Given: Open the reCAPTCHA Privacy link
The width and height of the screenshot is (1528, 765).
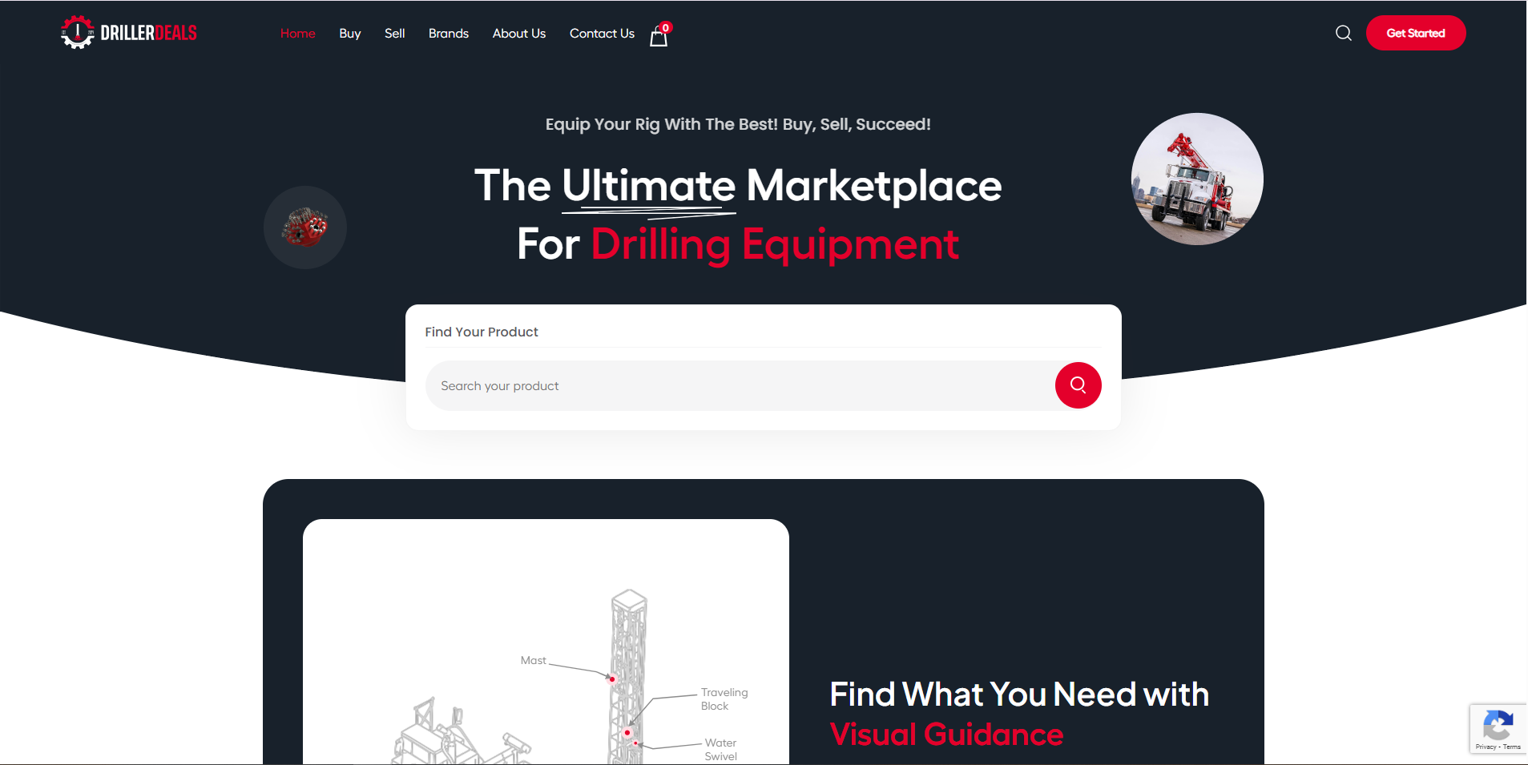Looking at the screenshot, I should [1486, 747].
